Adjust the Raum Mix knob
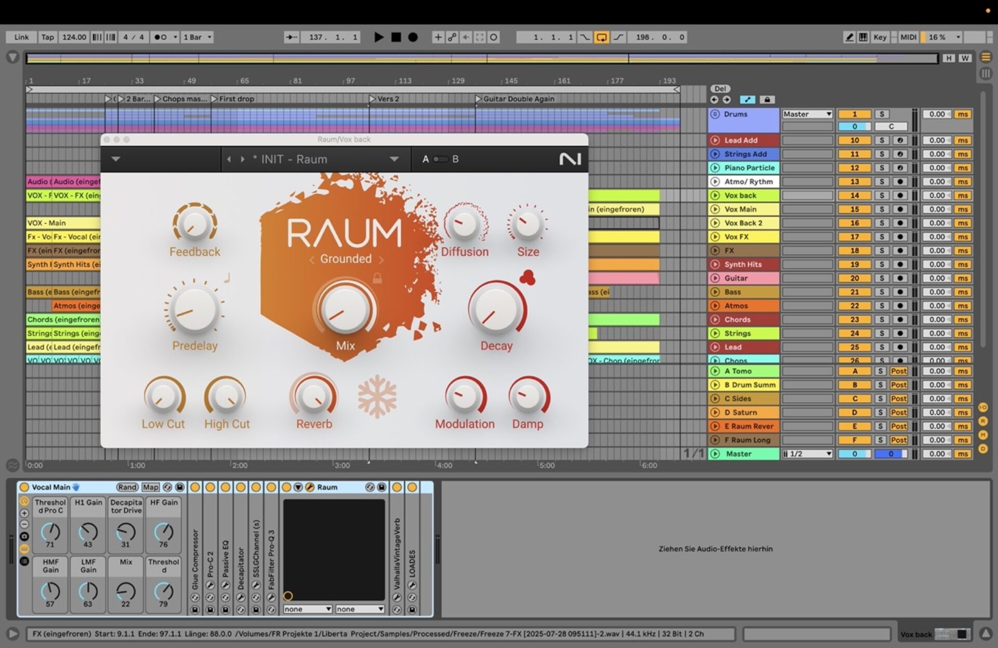 pos(345,310)
